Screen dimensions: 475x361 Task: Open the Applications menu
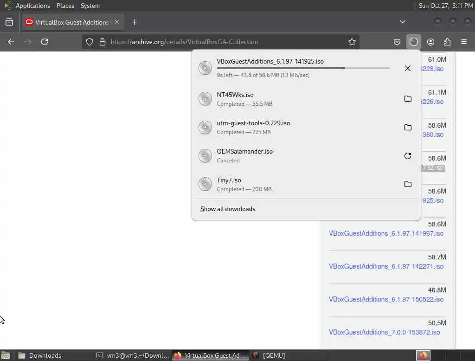33,6
